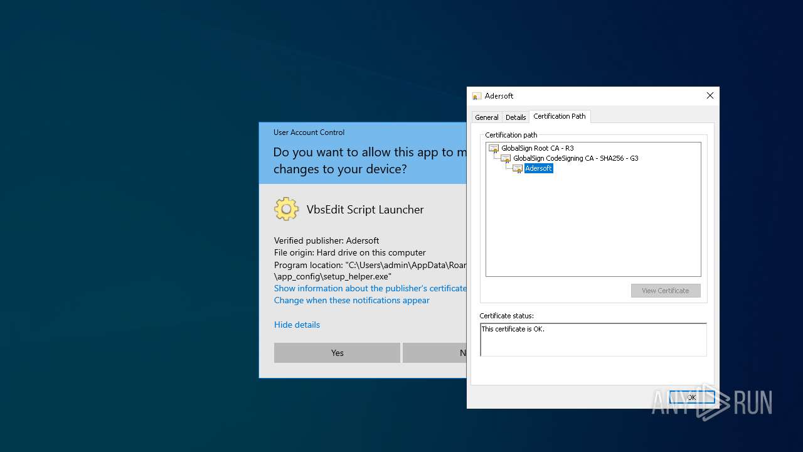Click the GlobalSign Root CA - R3 certificate icon
The image size is (803, 452).
494,149
